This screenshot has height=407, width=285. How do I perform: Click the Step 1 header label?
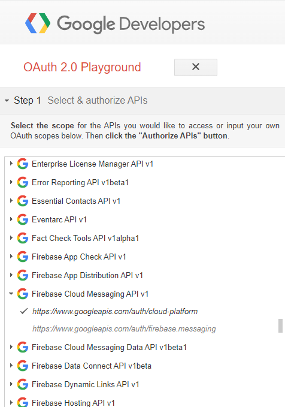point(27,101)
